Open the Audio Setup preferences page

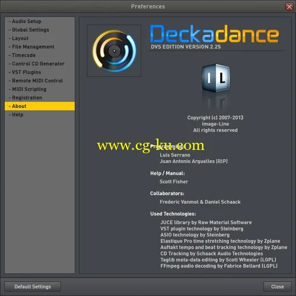[40, 21]
